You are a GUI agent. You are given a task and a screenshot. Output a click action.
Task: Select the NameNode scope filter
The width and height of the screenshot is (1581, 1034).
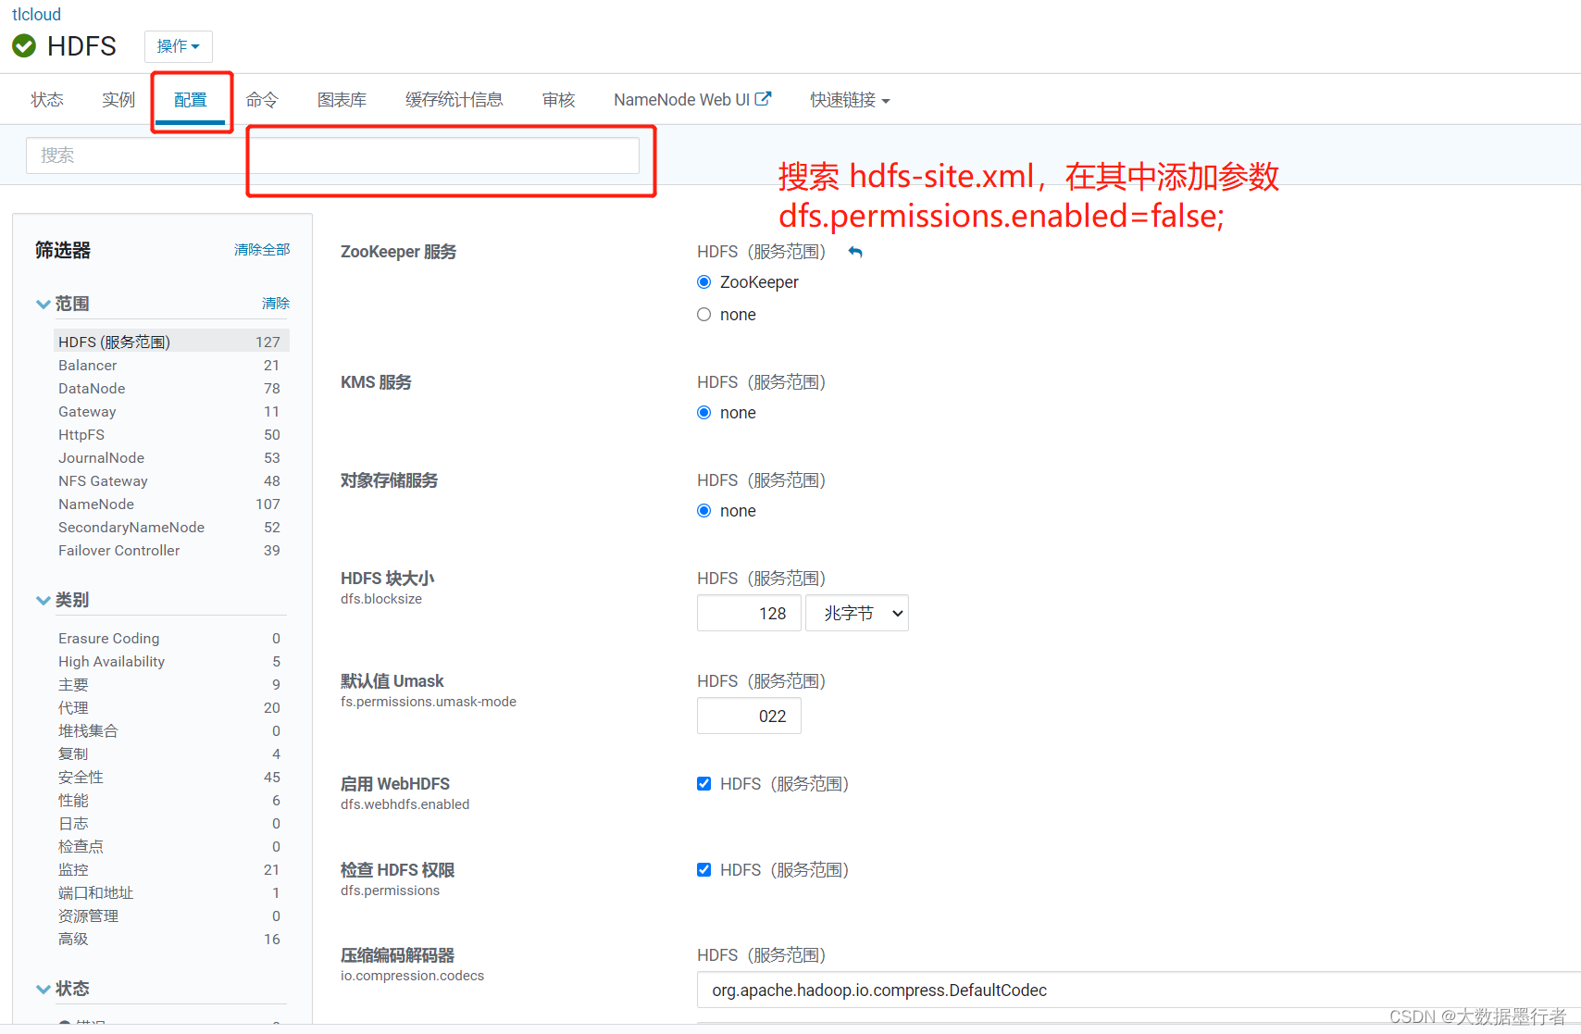click(x=95, y=504)
